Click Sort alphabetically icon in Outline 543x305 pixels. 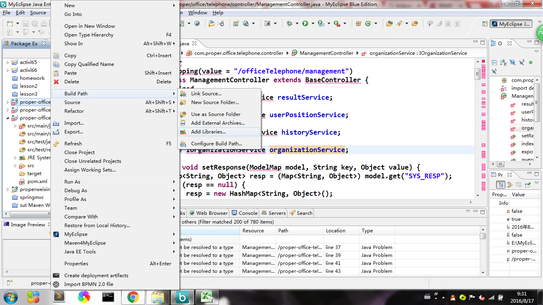503,62
